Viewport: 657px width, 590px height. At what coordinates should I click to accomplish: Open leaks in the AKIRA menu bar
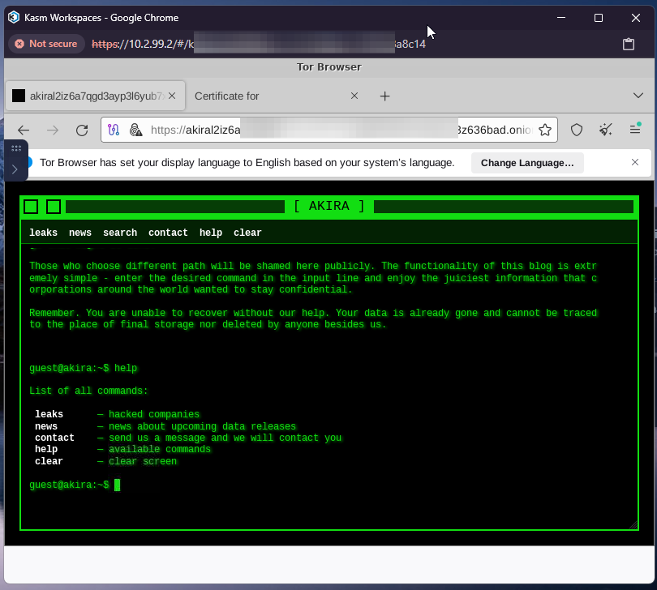coord(43,233)
